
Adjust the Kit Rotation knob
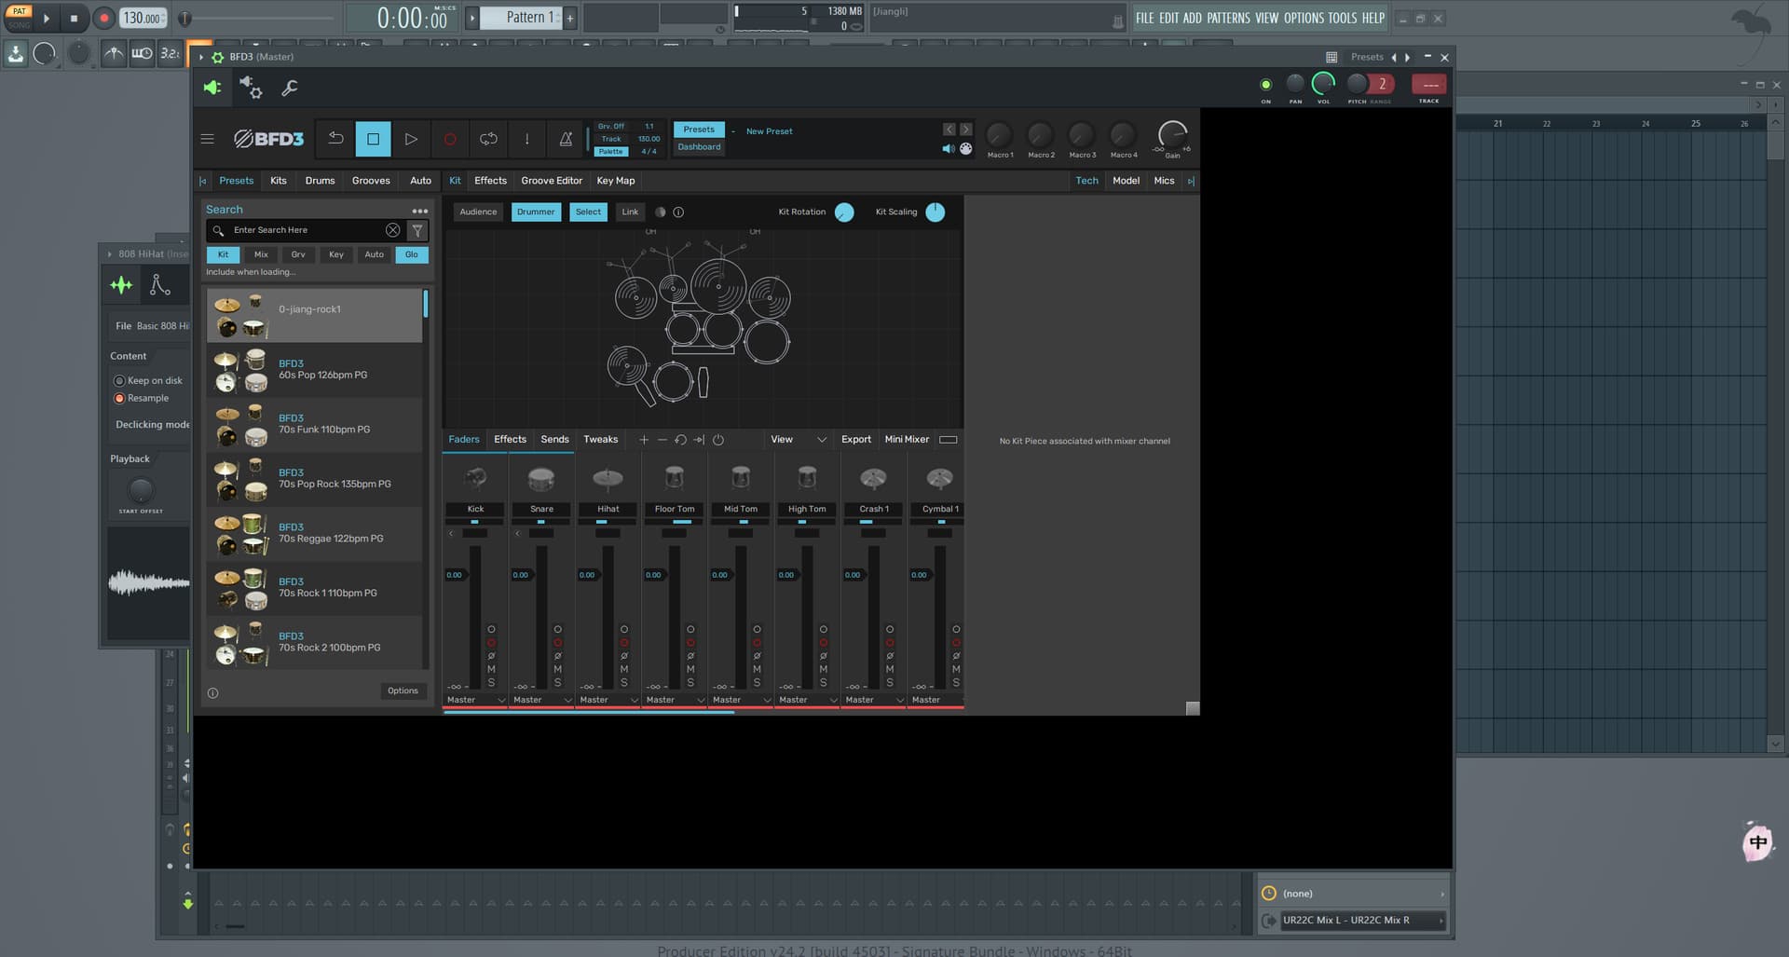click(844, 212)
